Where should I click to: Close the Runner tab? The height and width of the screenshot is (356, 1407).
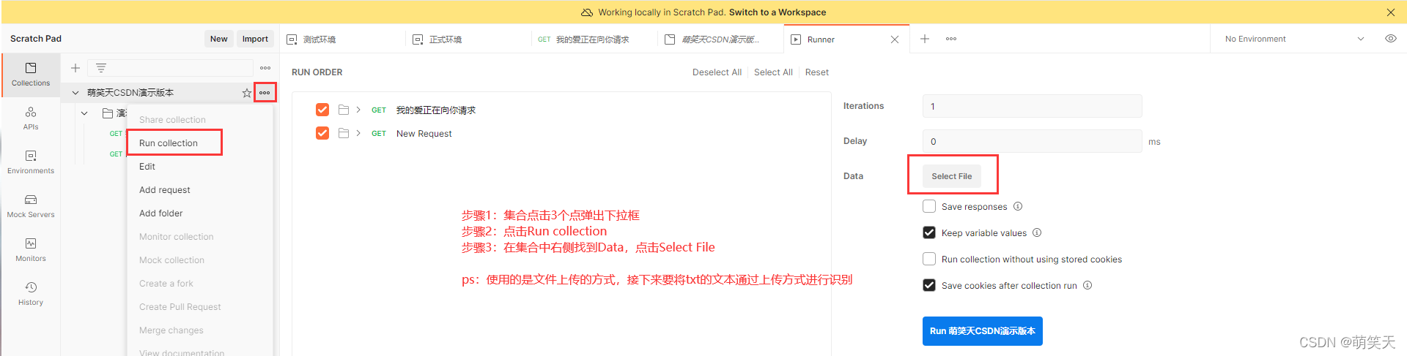[895, 39]
